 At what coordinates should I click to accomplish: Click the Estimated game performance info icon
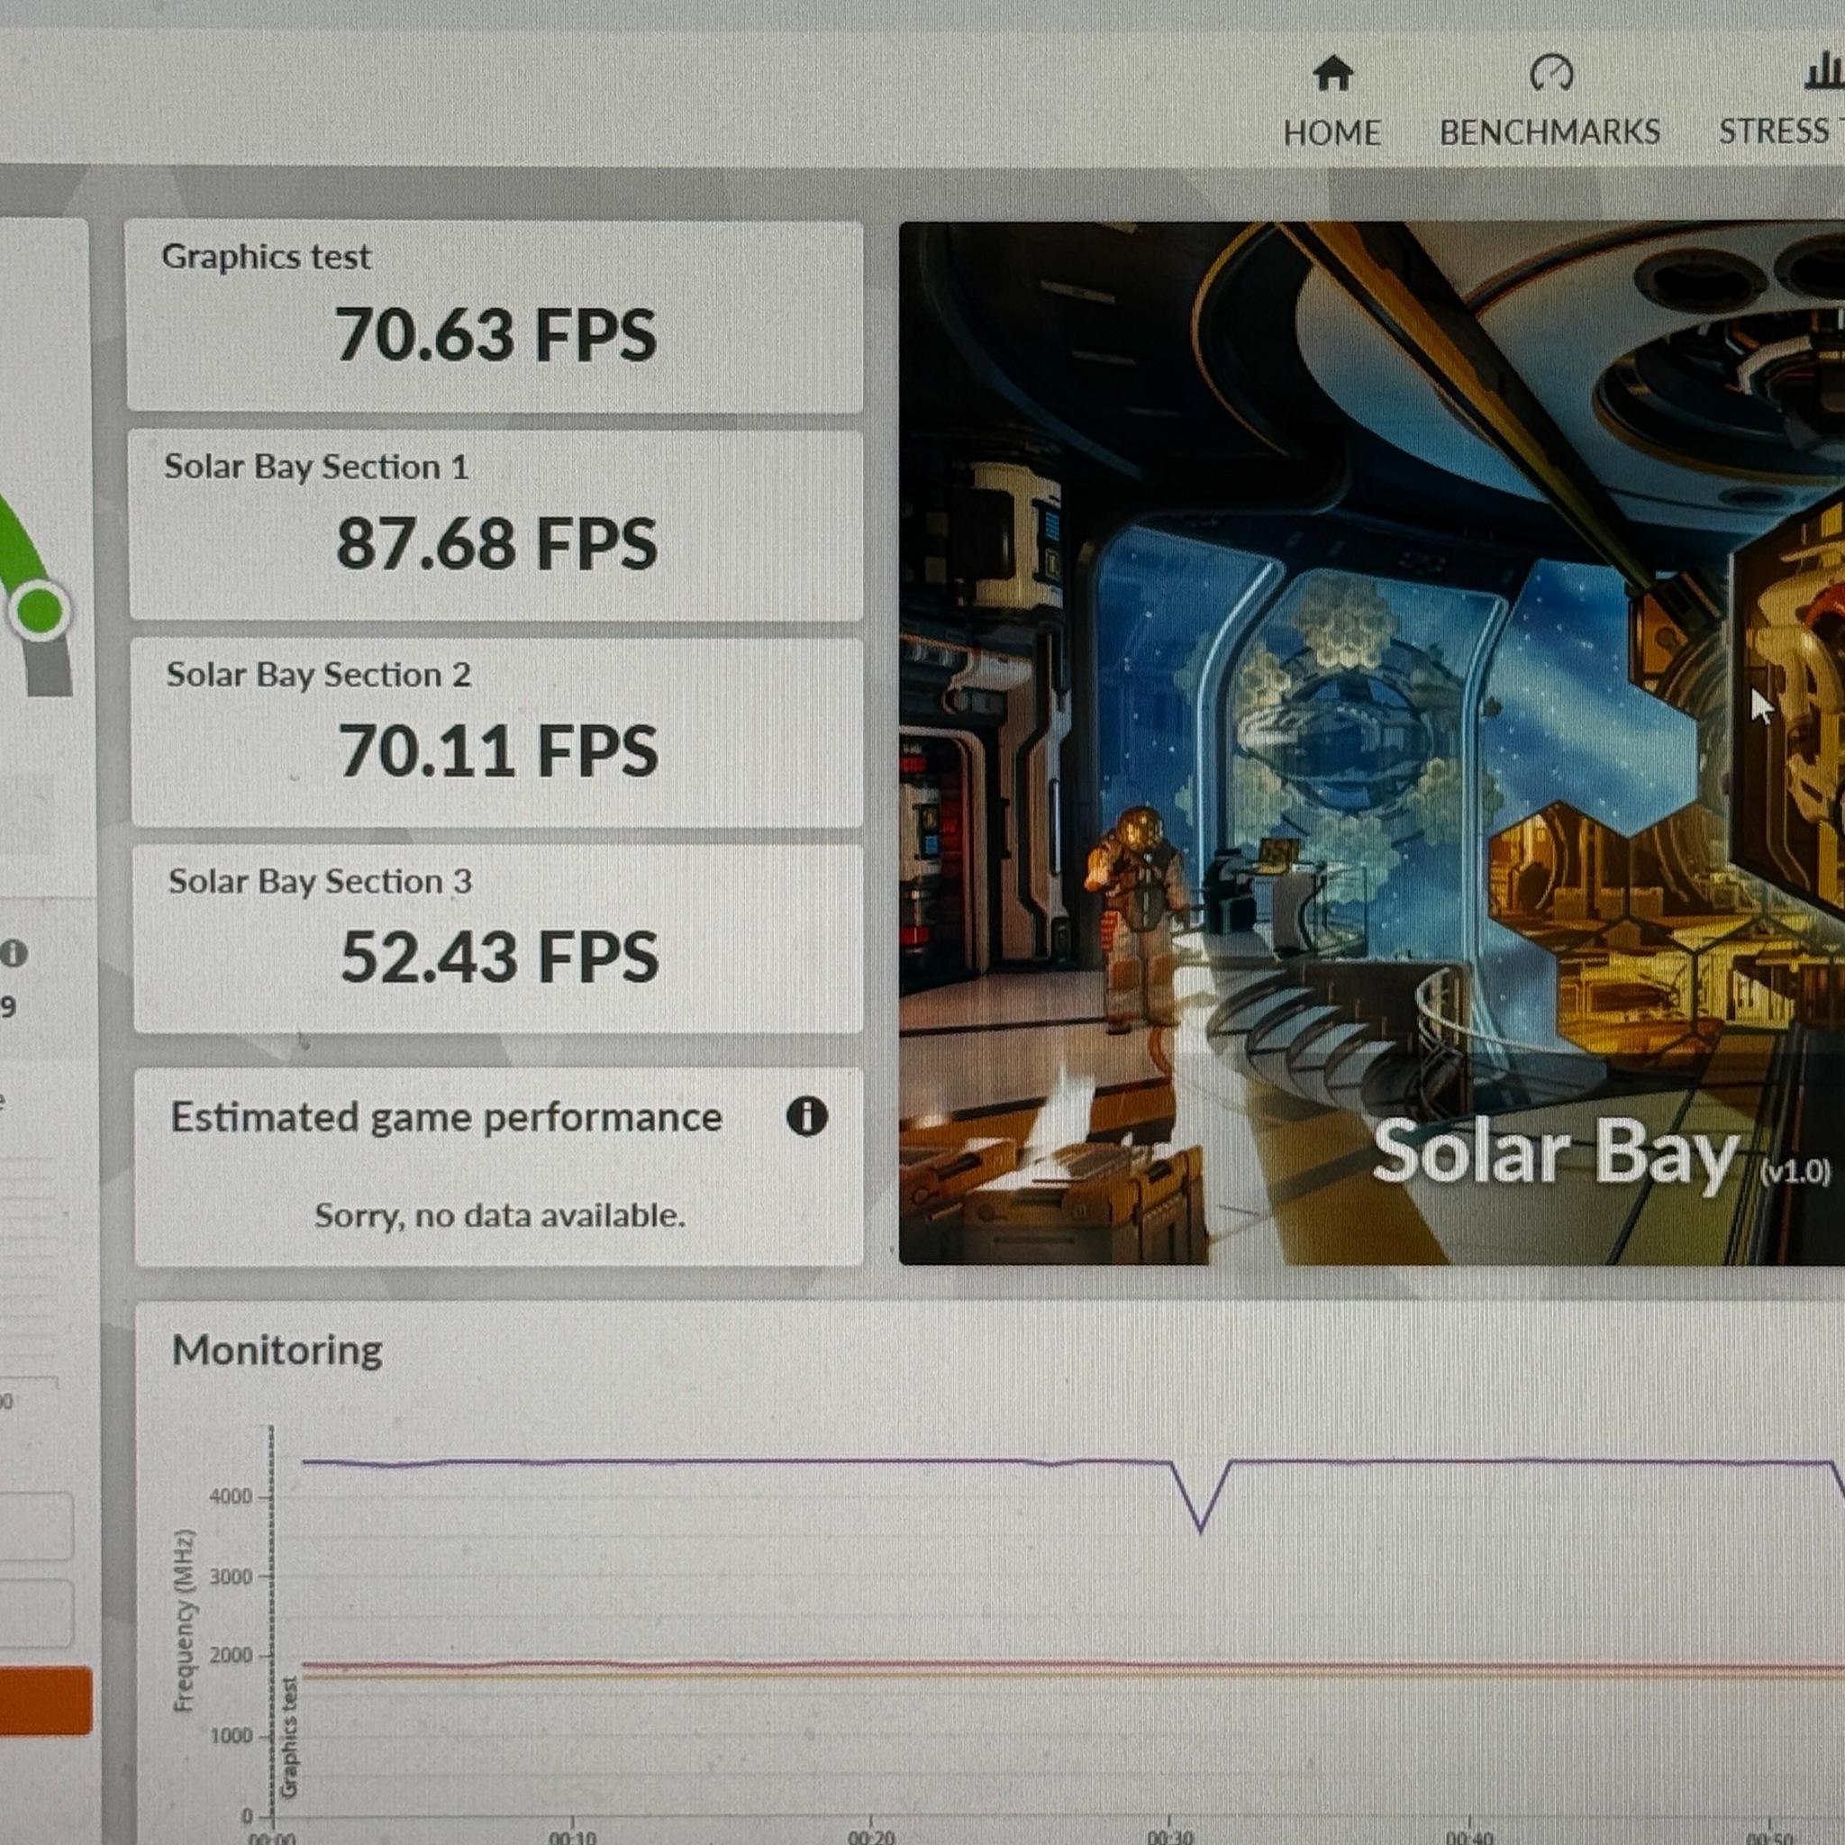(806, 1115)
